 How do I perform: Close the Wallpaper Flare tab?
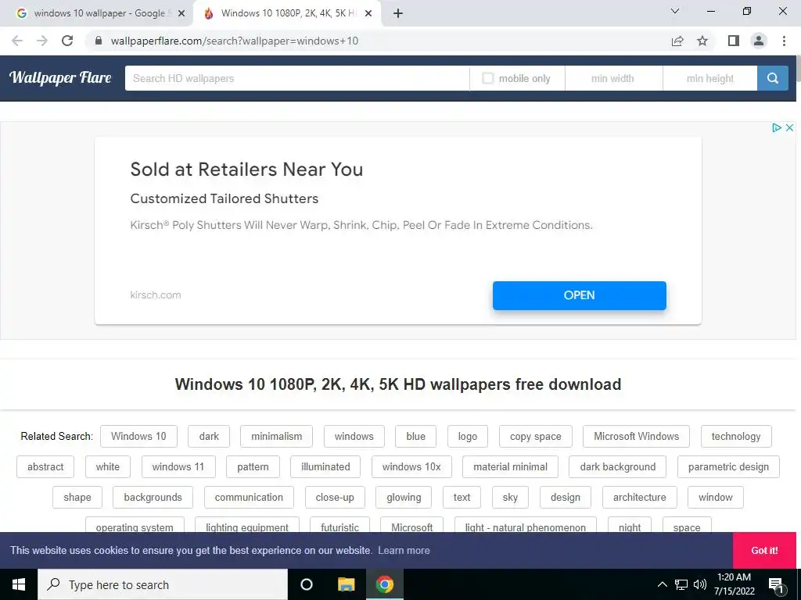[368, 13]
